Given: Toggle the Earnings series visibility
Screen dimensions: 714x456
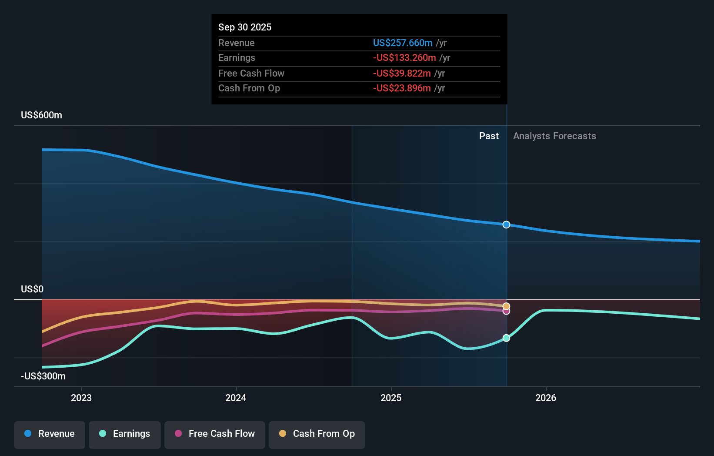Looking at the screenshot, I should 125,435.
